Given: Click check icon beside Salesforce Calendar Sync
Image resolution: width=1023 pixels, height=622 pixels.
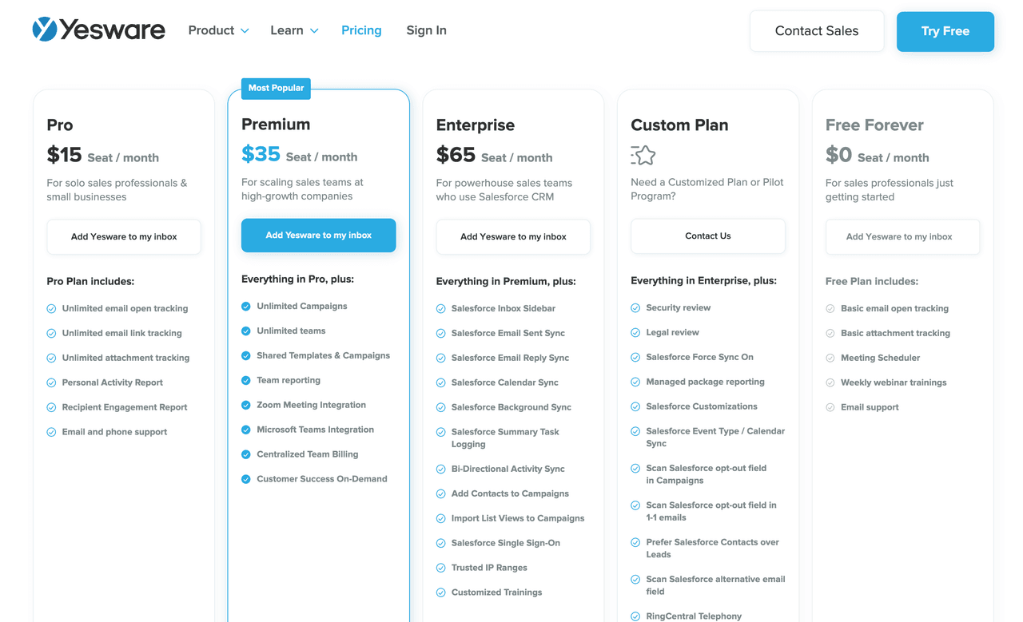Looking at the screenshot, I should (441, 383).
